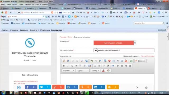Insert table icon in editor

(114, 61)
